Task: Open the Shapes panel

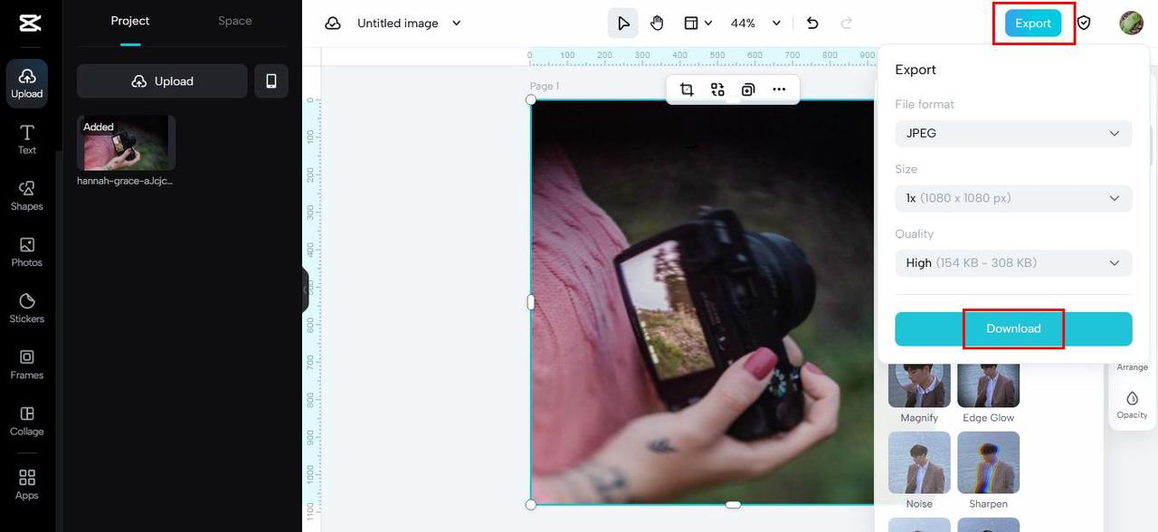Action: (x=27, y=195)
